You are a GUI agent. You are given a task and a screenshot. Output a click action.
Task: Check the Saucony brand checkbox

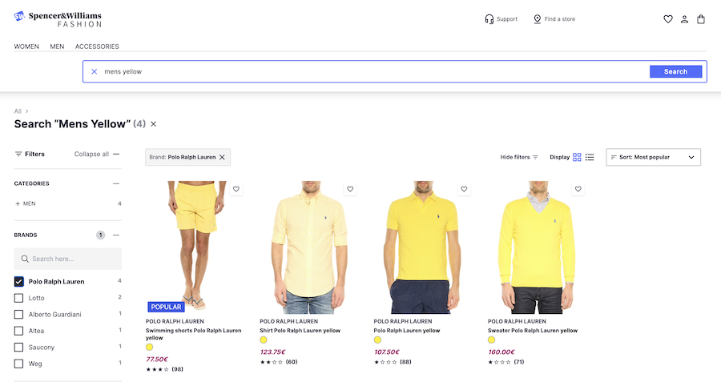point(19,347)
